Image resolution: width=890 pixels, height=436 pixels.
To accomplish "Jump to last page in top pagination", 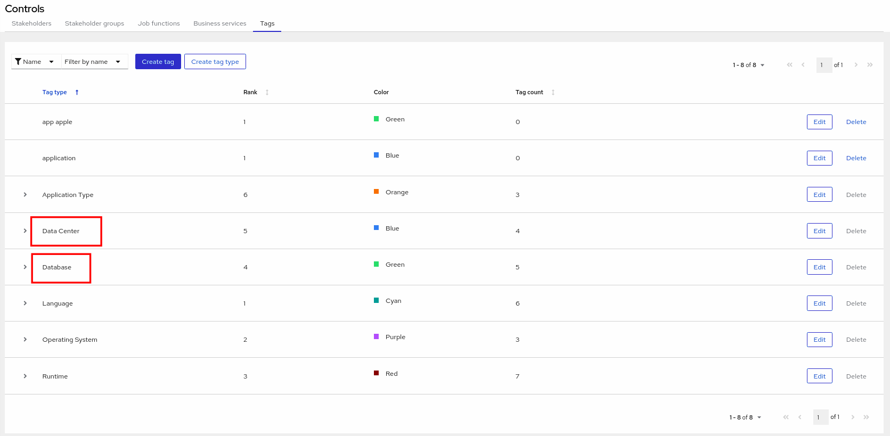I will pos(870,65).
